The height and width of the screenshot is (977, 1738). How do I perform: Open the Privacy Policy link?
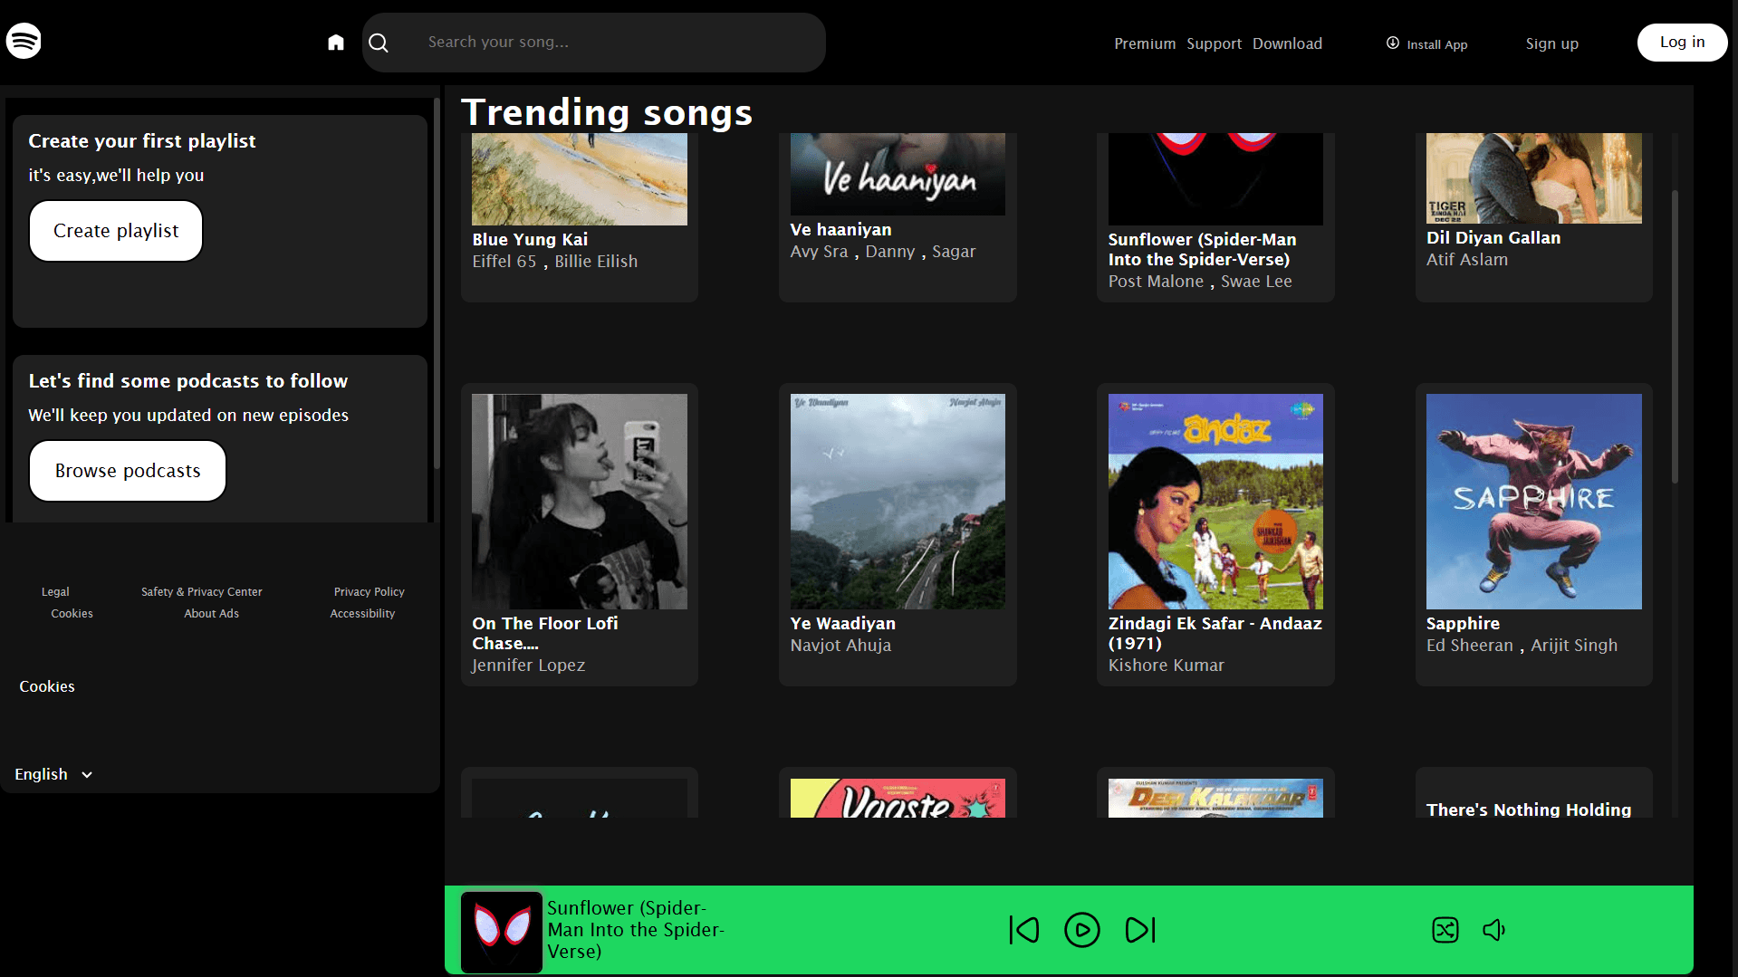pyautogui.click(x=369, y=591)
